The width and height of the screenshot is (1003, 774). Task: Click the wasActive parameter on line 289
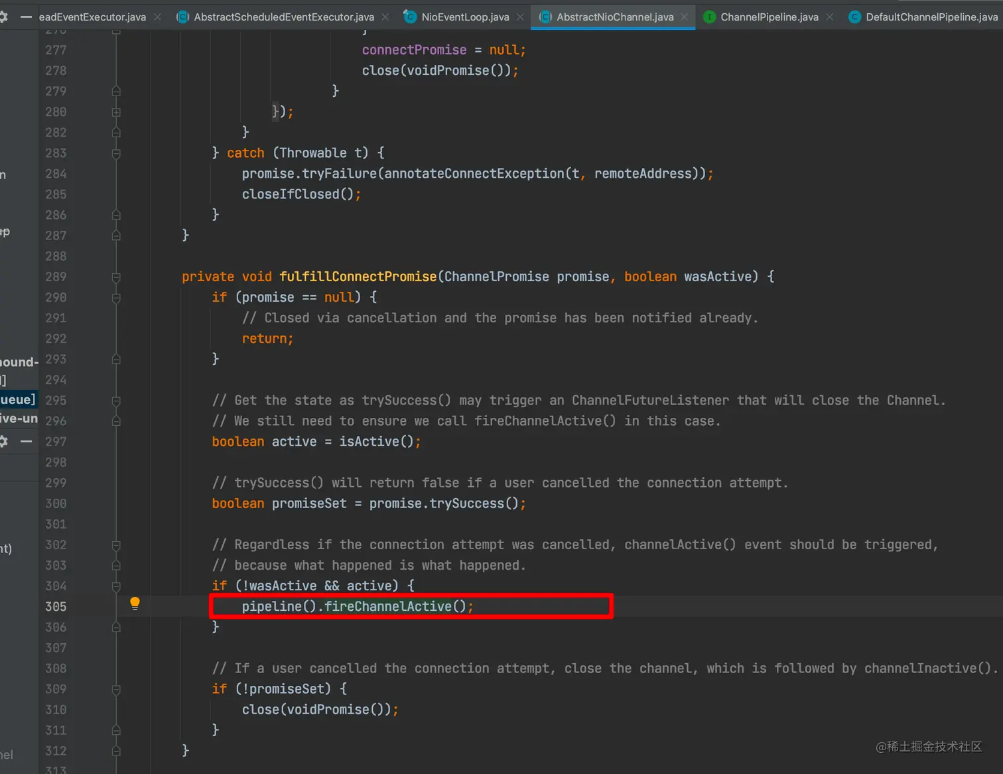click(718, 277)
